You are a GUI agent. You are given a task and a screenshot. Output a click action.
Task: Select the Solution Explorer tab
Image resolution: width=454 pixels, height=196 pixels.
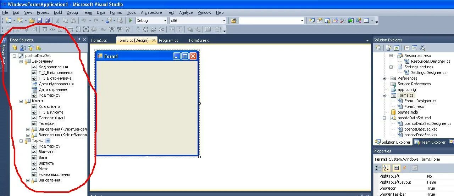point(393,142)
